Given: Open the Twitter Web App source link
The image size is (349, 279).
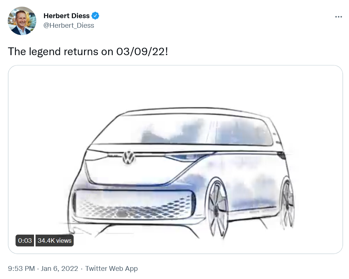Looking at the screenshot, I should 111,269.
